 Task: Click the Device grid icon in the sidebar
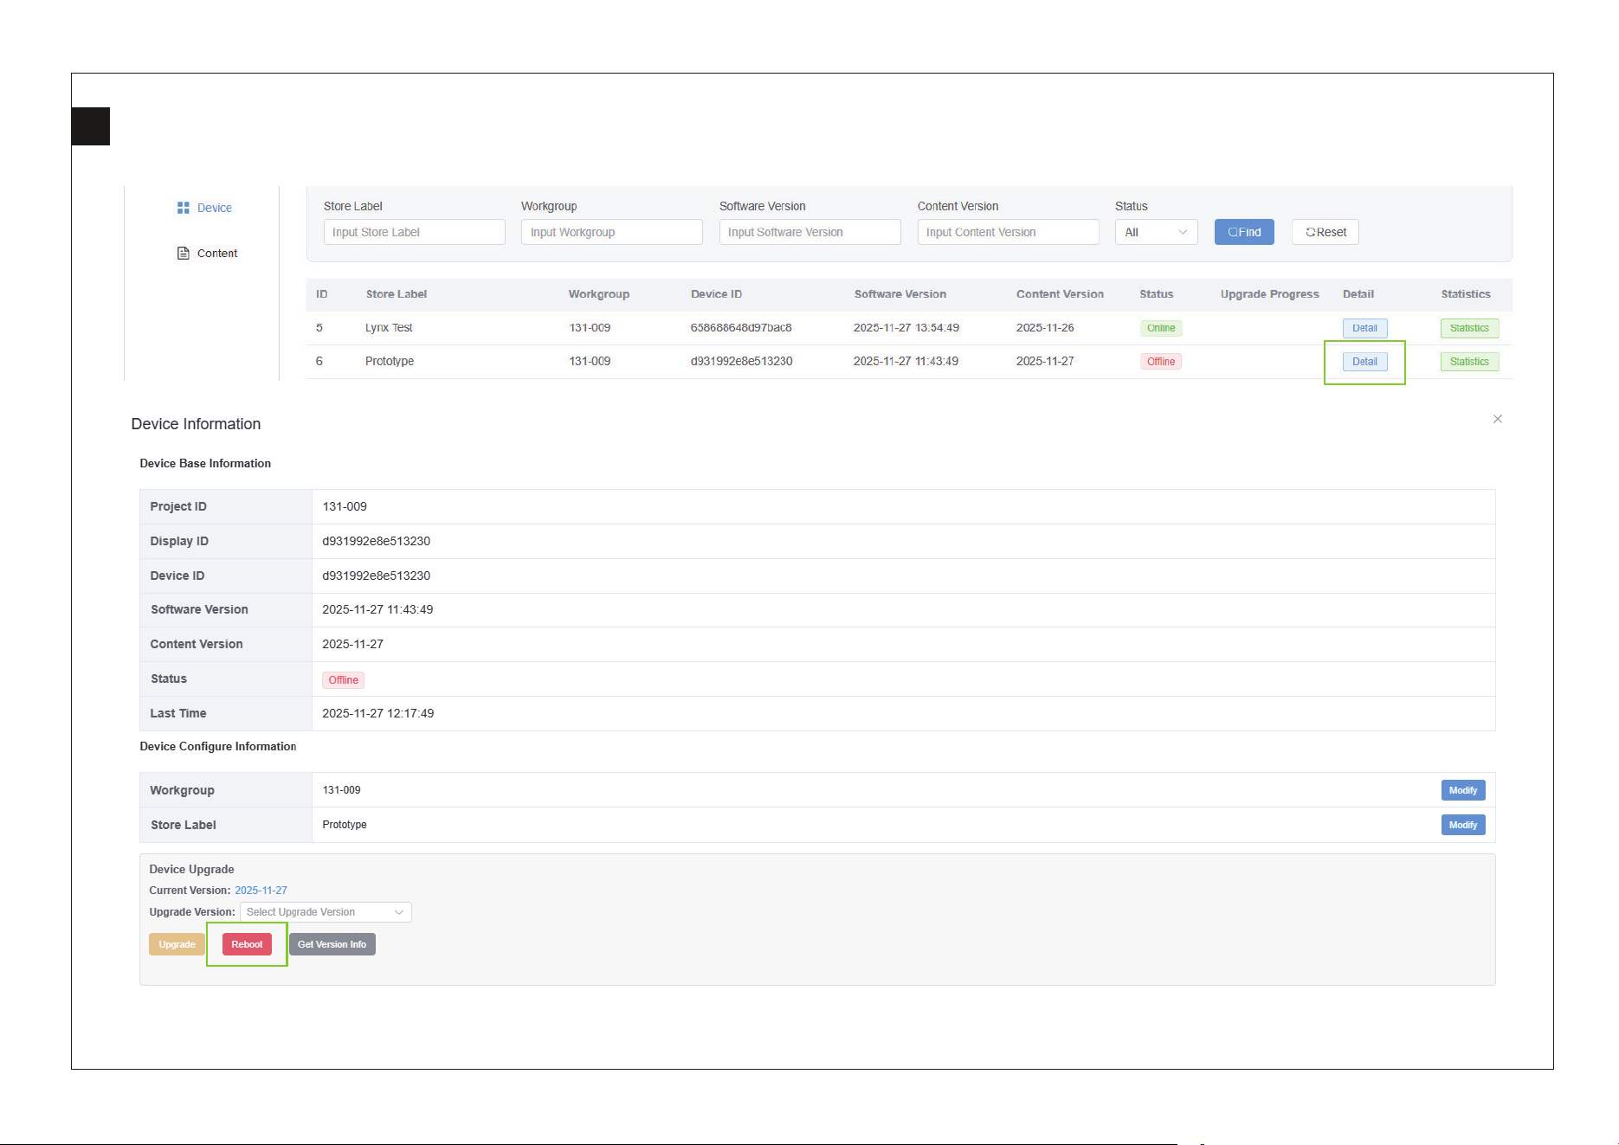coord(183,208)
